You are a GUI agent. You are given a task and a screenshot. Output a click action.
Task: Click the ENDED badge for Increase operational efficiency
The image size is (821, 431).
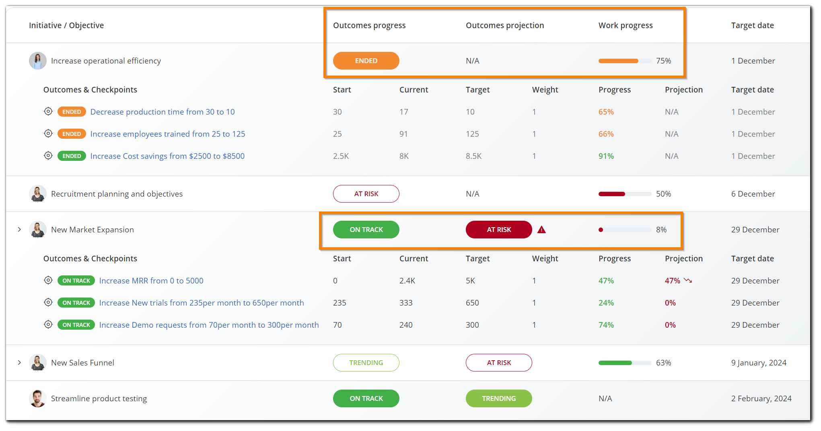[366, 61]
